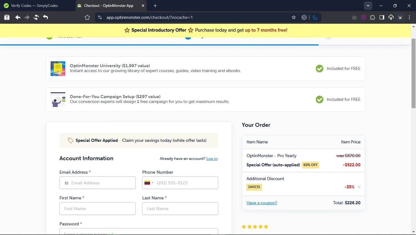This screenshot has height=235, width=416.
Task: Click the green check for OptinMonster University
Action: pyautogui.click(x=319, y=69)
